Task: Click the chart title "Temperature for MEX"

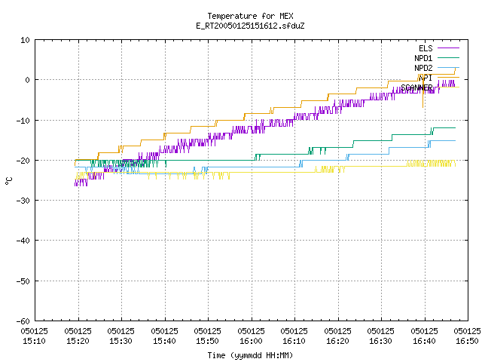Action: coord(250,16)
